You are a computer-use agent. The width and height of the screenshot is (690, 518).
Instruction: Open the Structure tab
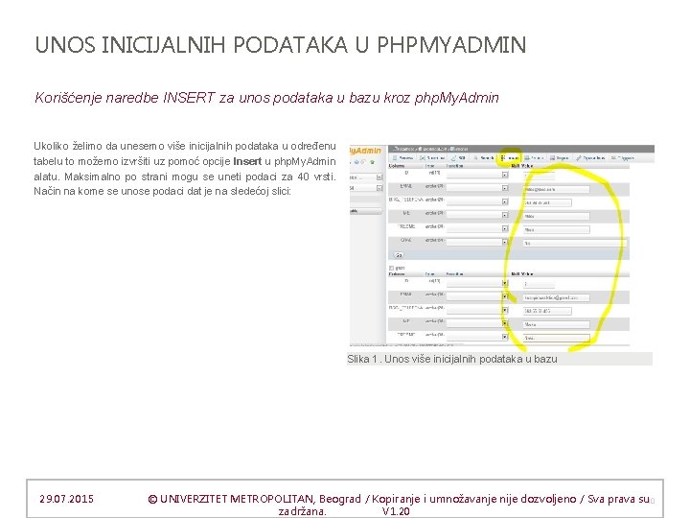pyautogui.click(x=432, y=157)
